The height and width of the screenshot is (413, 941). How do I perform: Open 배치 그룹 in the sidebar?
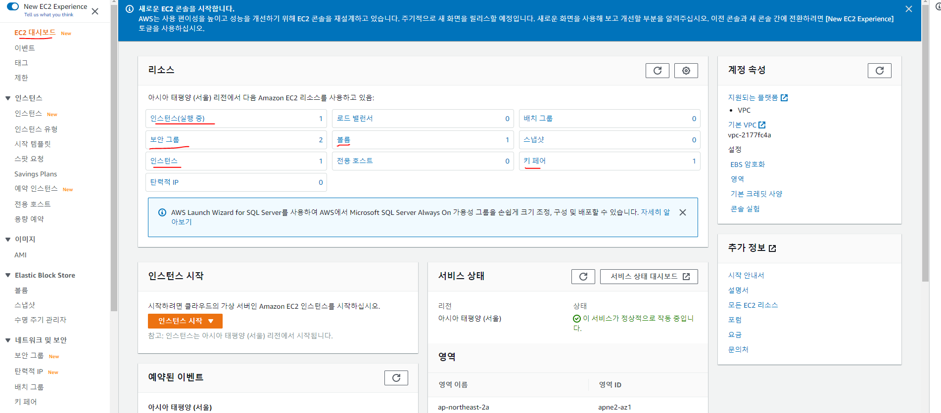pyautogui.click(x=29, y=387)
